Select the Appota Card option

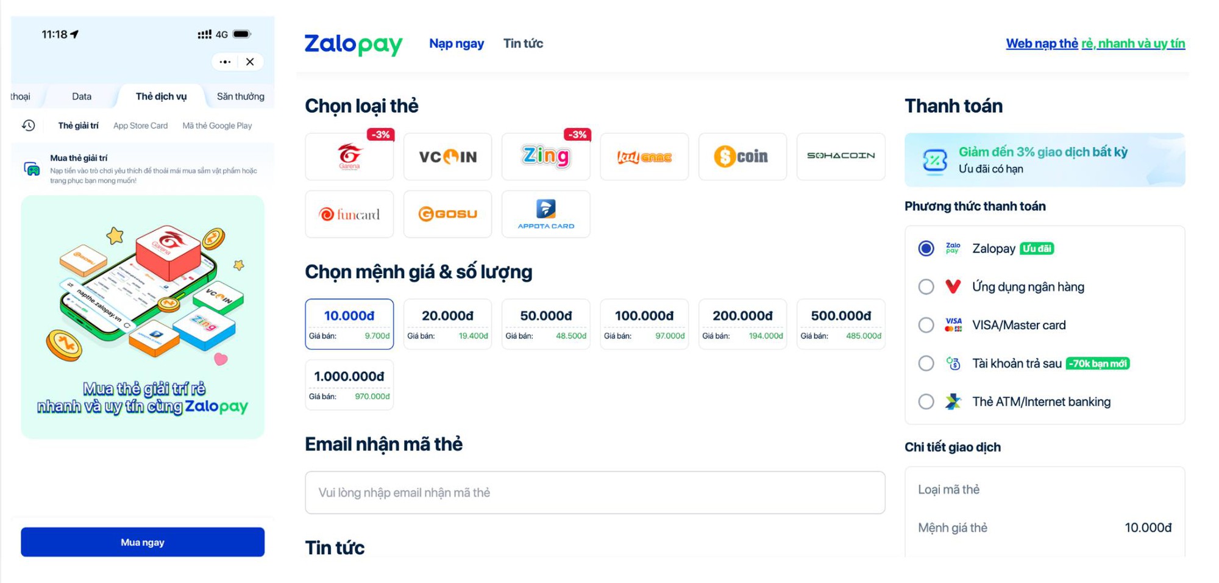pos(546,214)
